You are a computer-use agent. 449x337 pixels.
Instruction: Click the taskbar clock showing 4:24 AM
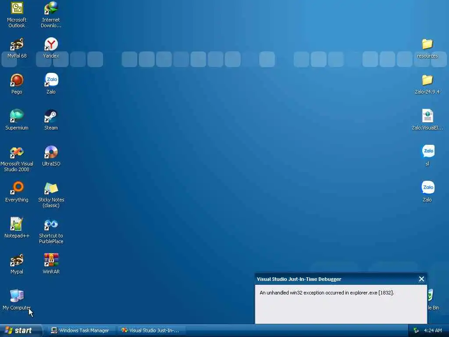[433, 330]
